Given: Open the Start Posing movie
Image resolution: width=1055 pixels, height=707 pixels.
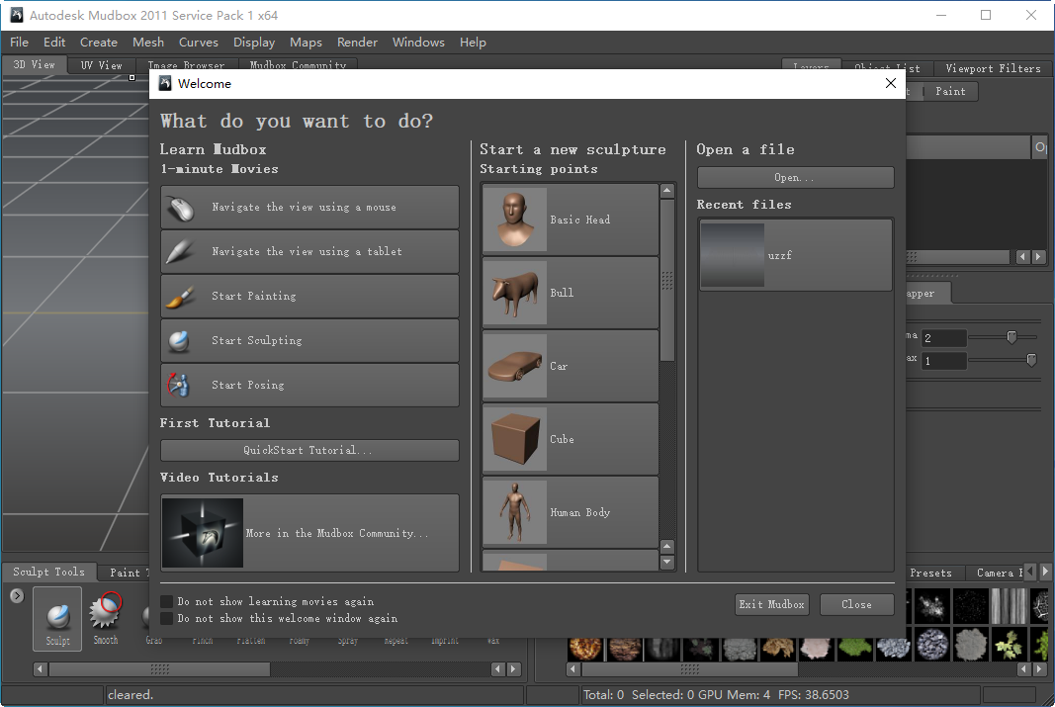Looking at the screenshot, I should (x=309, y=385).
